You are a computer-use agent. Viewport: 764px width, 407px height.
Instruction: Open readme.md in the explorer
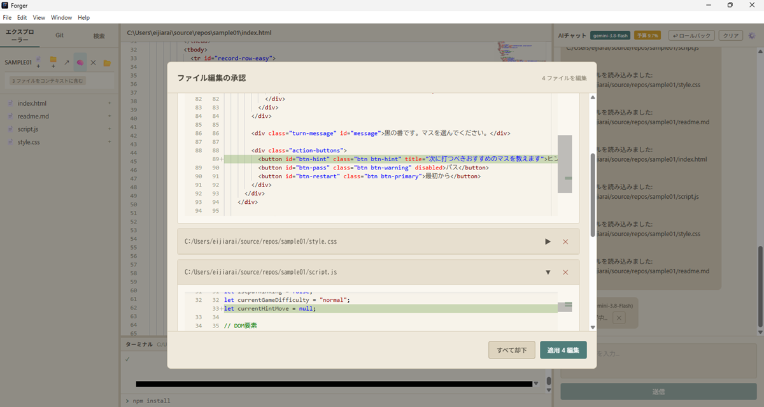click(x=33, y=117)
